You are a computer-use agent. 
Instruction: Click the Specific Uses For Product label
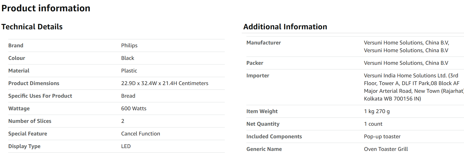(40, 96)
